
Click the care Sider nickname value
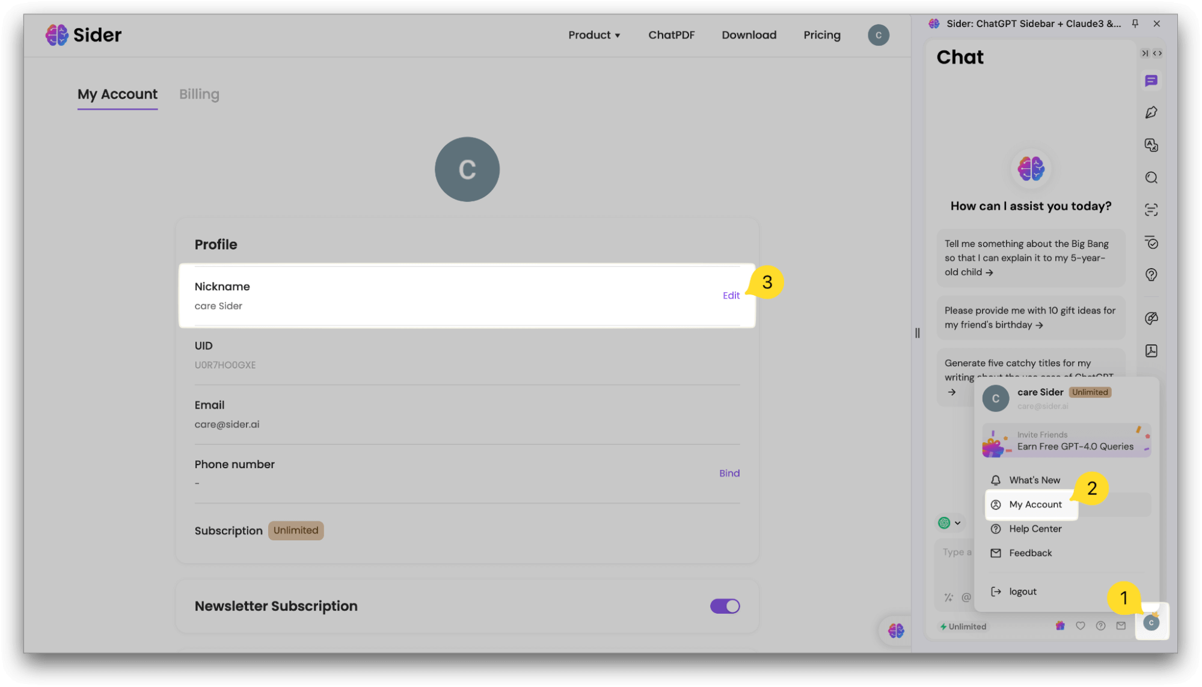218,306
